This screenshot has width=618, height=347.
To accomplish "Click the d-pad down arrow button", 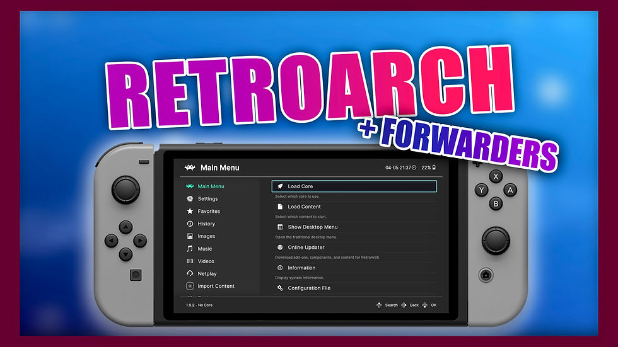I will pos(125,254).
